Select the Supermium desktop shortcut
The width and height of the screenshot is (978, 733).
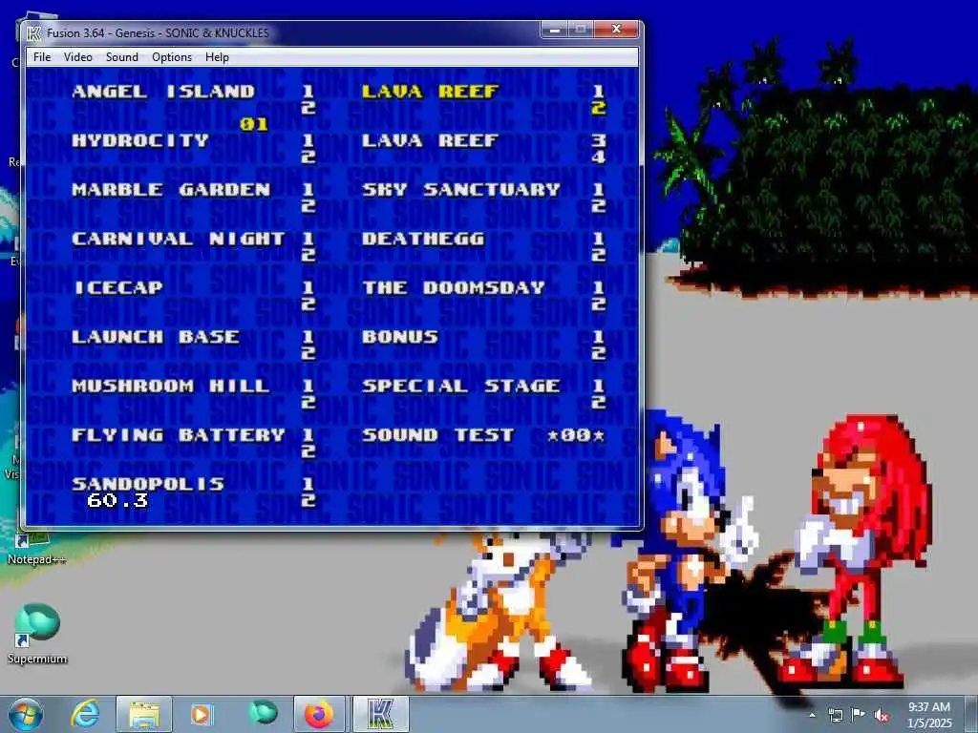pos(37,634)
